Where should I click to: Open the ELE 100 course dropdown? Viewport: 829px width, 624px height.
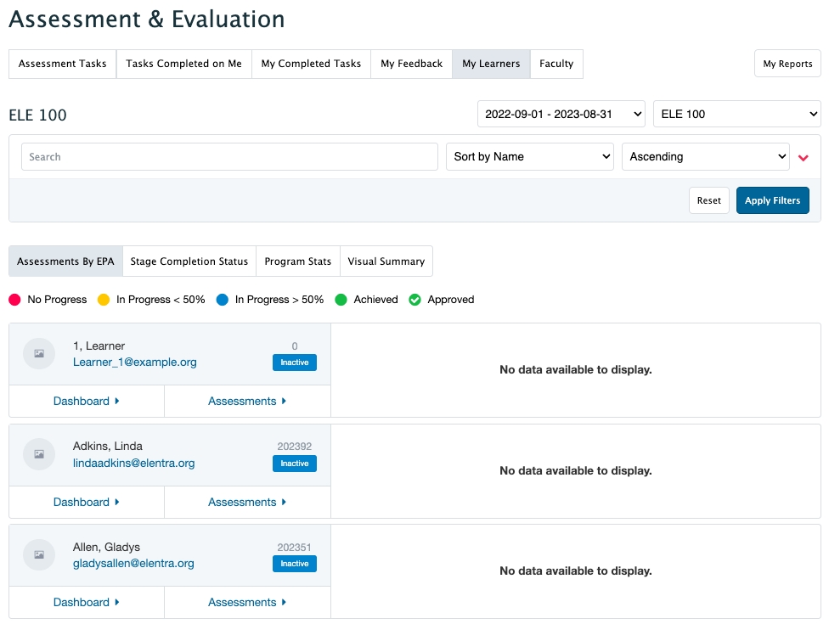(x=736, y=114)
